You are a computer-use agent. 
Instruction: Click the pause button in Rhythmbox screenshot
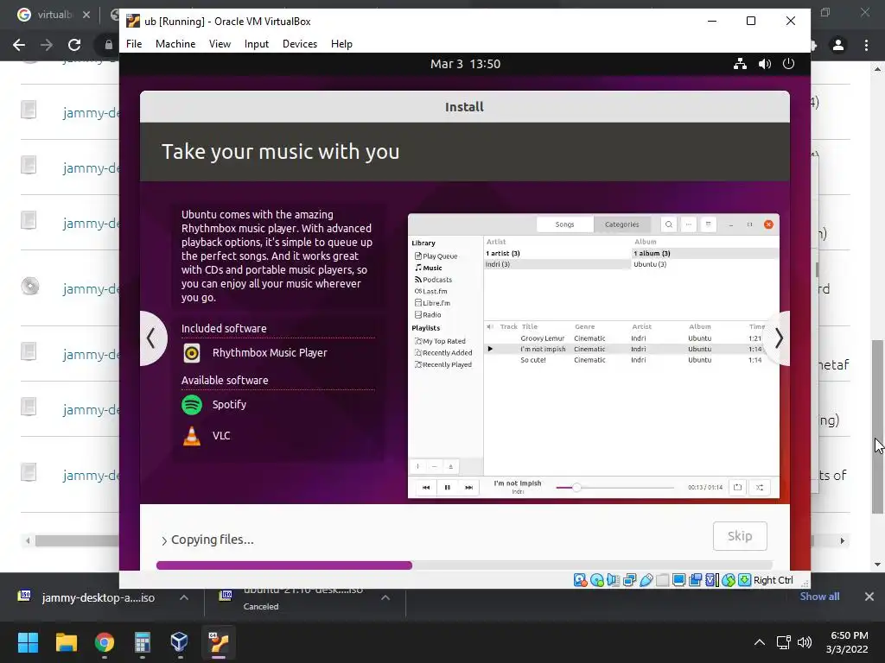pos(448,488)
